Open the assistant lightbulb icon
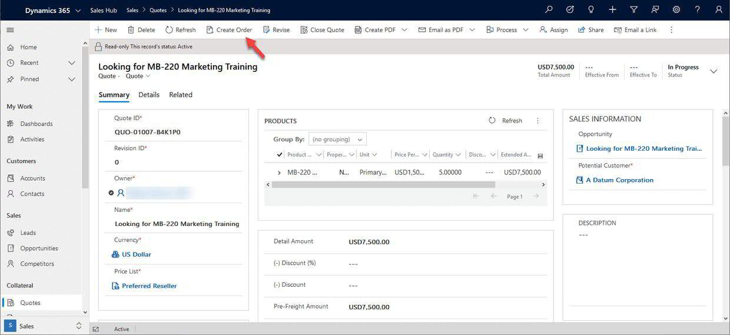Image resolution: width=730 pixels, height=335 pixels. [x=591, y=10]
